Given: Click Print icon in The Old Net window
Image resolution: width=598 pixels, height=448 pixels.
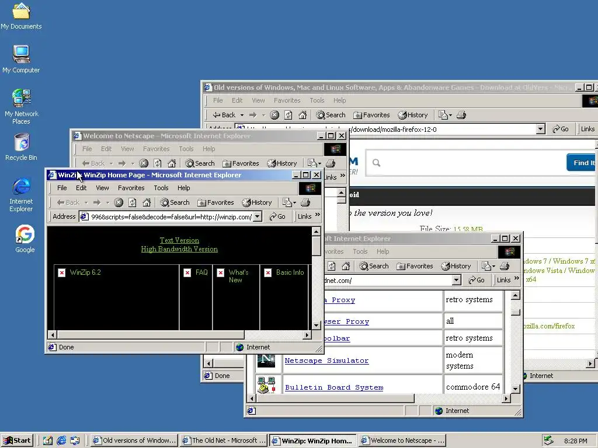Looking at the screenshot, I should tap(505, 266).
